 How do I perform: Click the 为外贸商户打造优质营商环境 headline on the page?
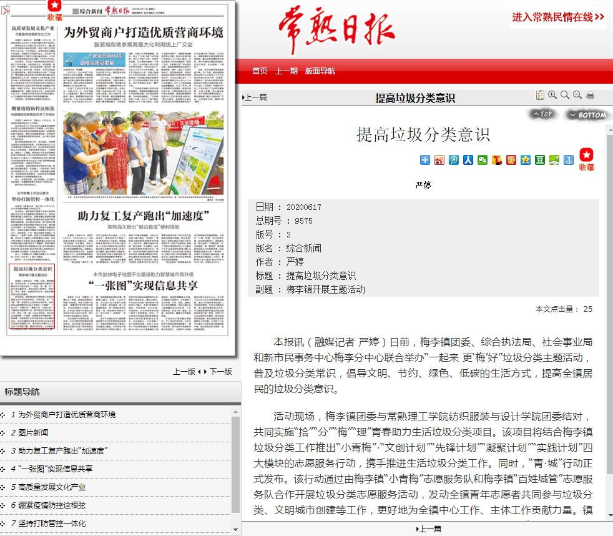pos(144,32)
